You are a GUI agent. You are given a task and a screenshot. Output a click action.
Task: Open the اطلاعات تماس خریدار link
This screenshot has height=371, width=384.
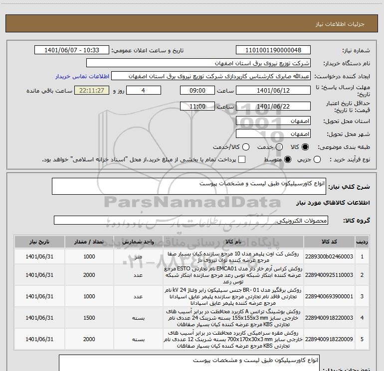pyautogui.click(x=82, y=76)
